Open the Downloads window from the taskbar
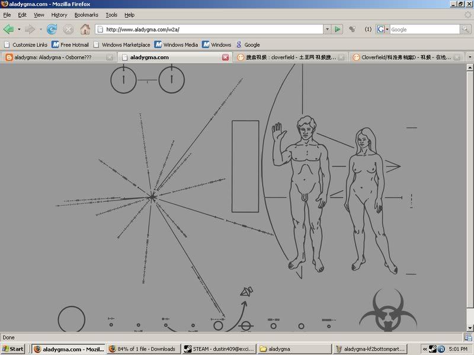Screen dimensions: 474x355 point(142,349)
